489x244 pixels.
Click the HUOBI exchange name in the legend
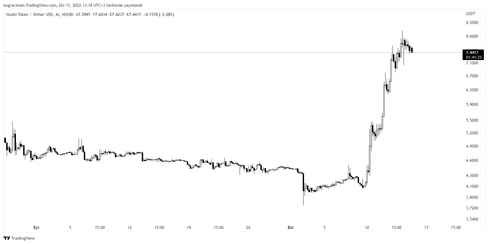67,15
